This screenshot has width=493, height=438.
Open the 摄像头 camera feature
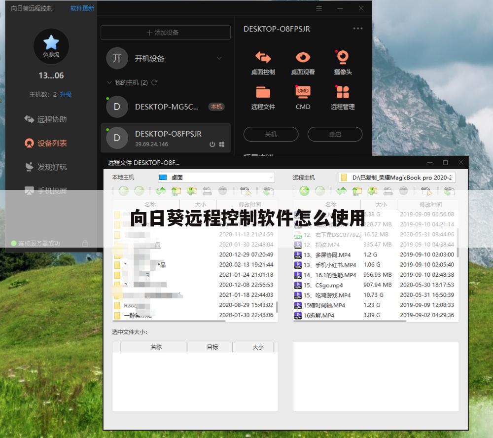[x=343, y=63]
